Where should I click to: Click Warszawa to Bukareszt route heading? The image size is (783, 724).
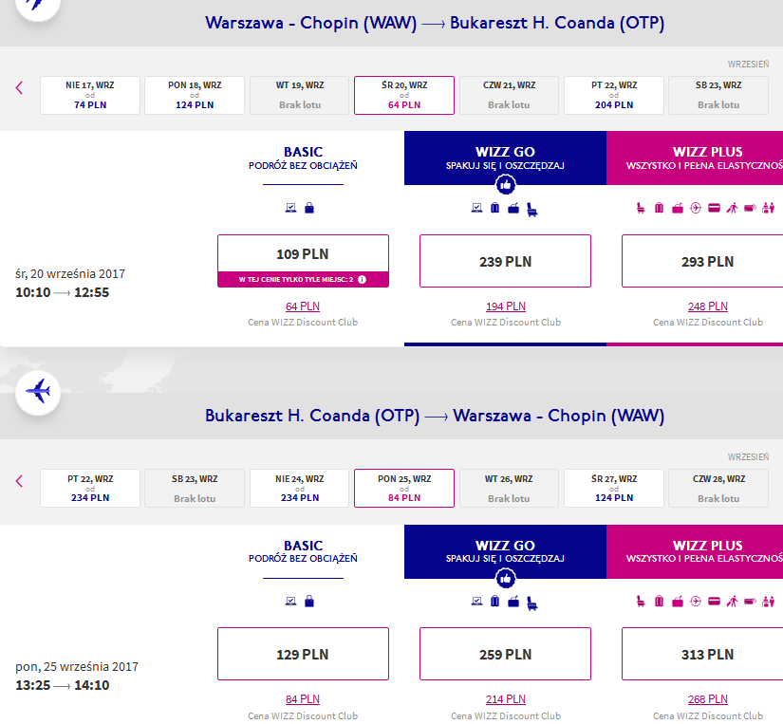pos(435,23)
